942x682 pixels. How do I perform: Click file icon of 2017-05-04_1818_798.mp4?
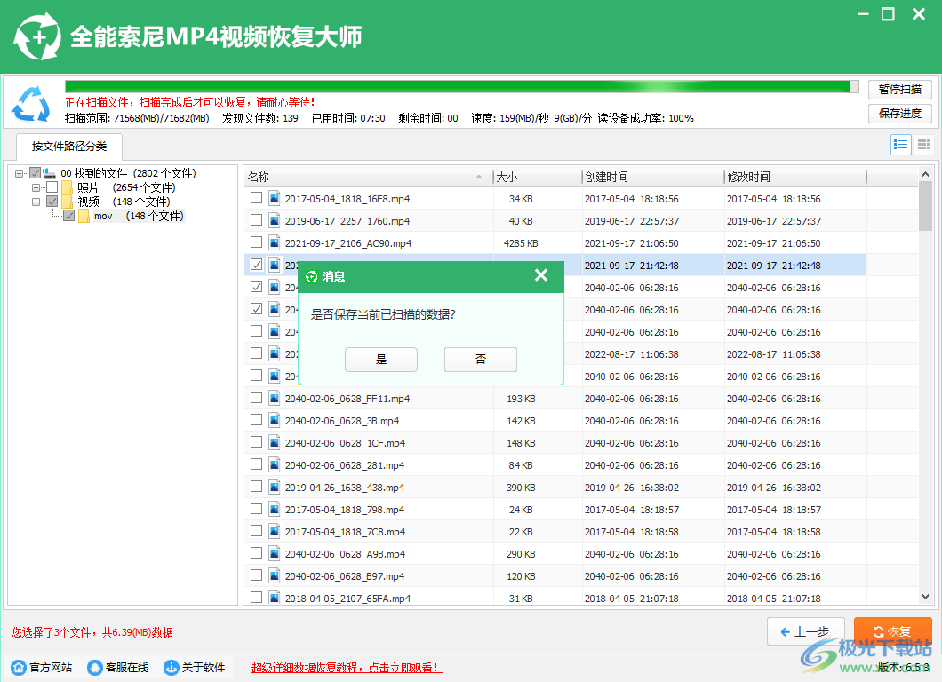[x=275, y=509]
